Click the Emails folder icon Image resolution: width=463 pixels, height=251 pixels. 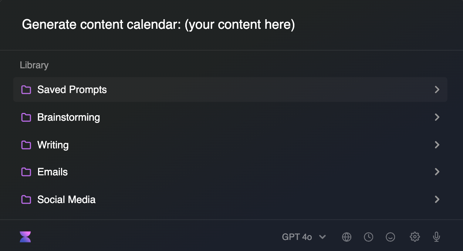26,172
